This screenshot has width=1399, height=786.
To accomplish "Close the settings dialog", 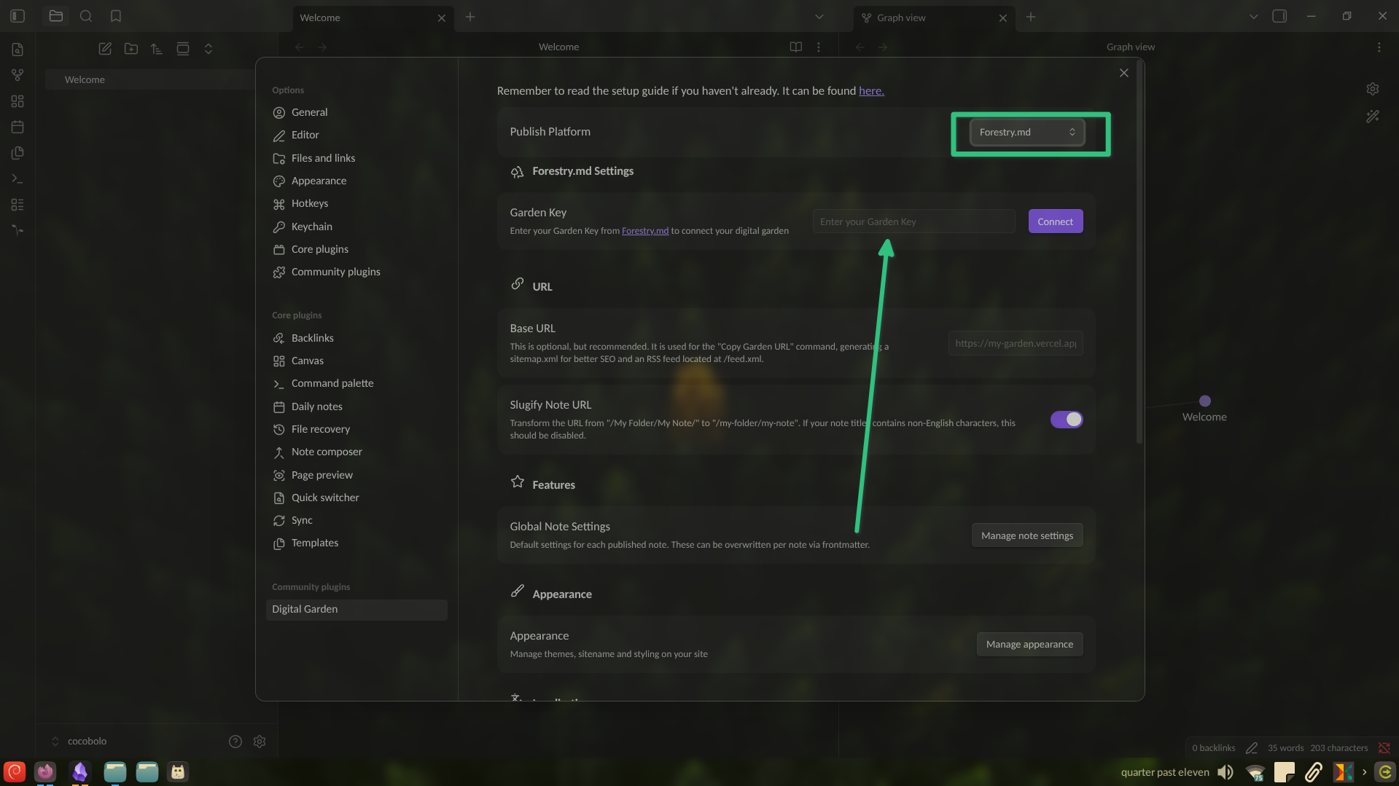I will tap(1124, 73).
